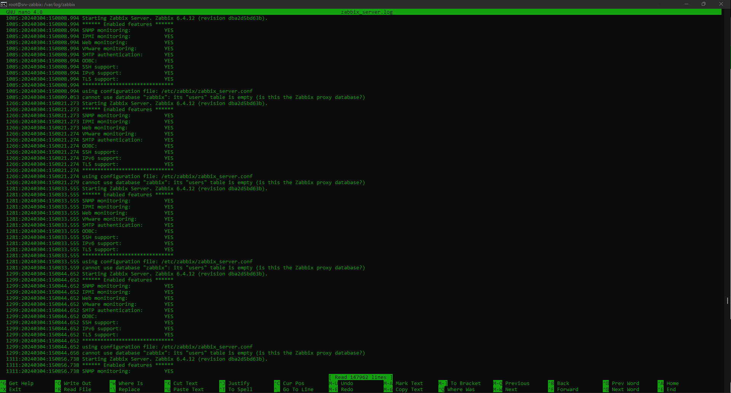This screenshot has width=731, height=393.
Task: Click PID 1085 "VMware monitoring" line
Action: [x=90, y=49]
